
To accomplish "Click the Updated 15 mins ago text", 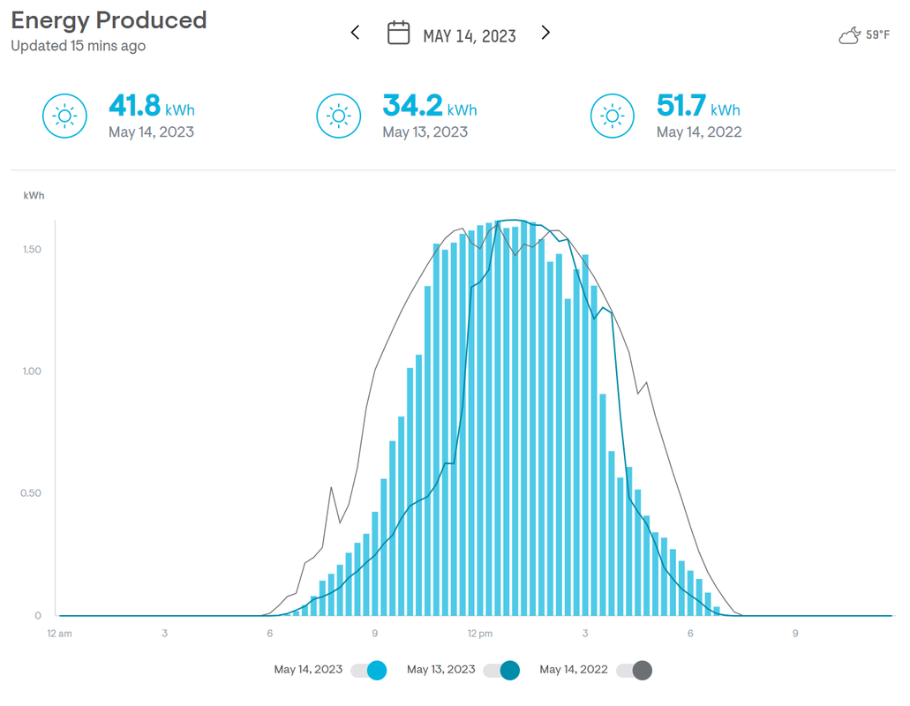I will (x=79, y=46).
